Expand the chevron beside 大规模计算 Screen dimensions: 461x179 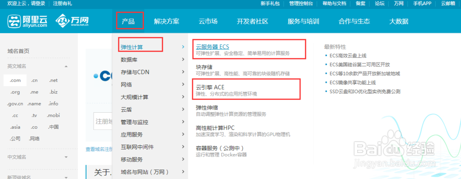tap(183, 97)
